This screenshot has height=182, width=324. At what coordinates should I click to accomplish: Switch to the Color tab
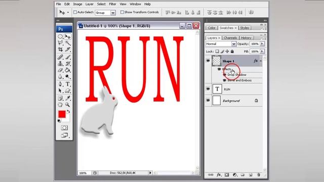pos(212,28)
